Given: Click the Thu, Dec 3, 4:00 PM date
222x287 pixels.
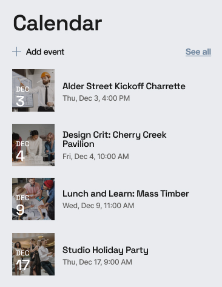Looking at the screenshot, I should point(96,98).
